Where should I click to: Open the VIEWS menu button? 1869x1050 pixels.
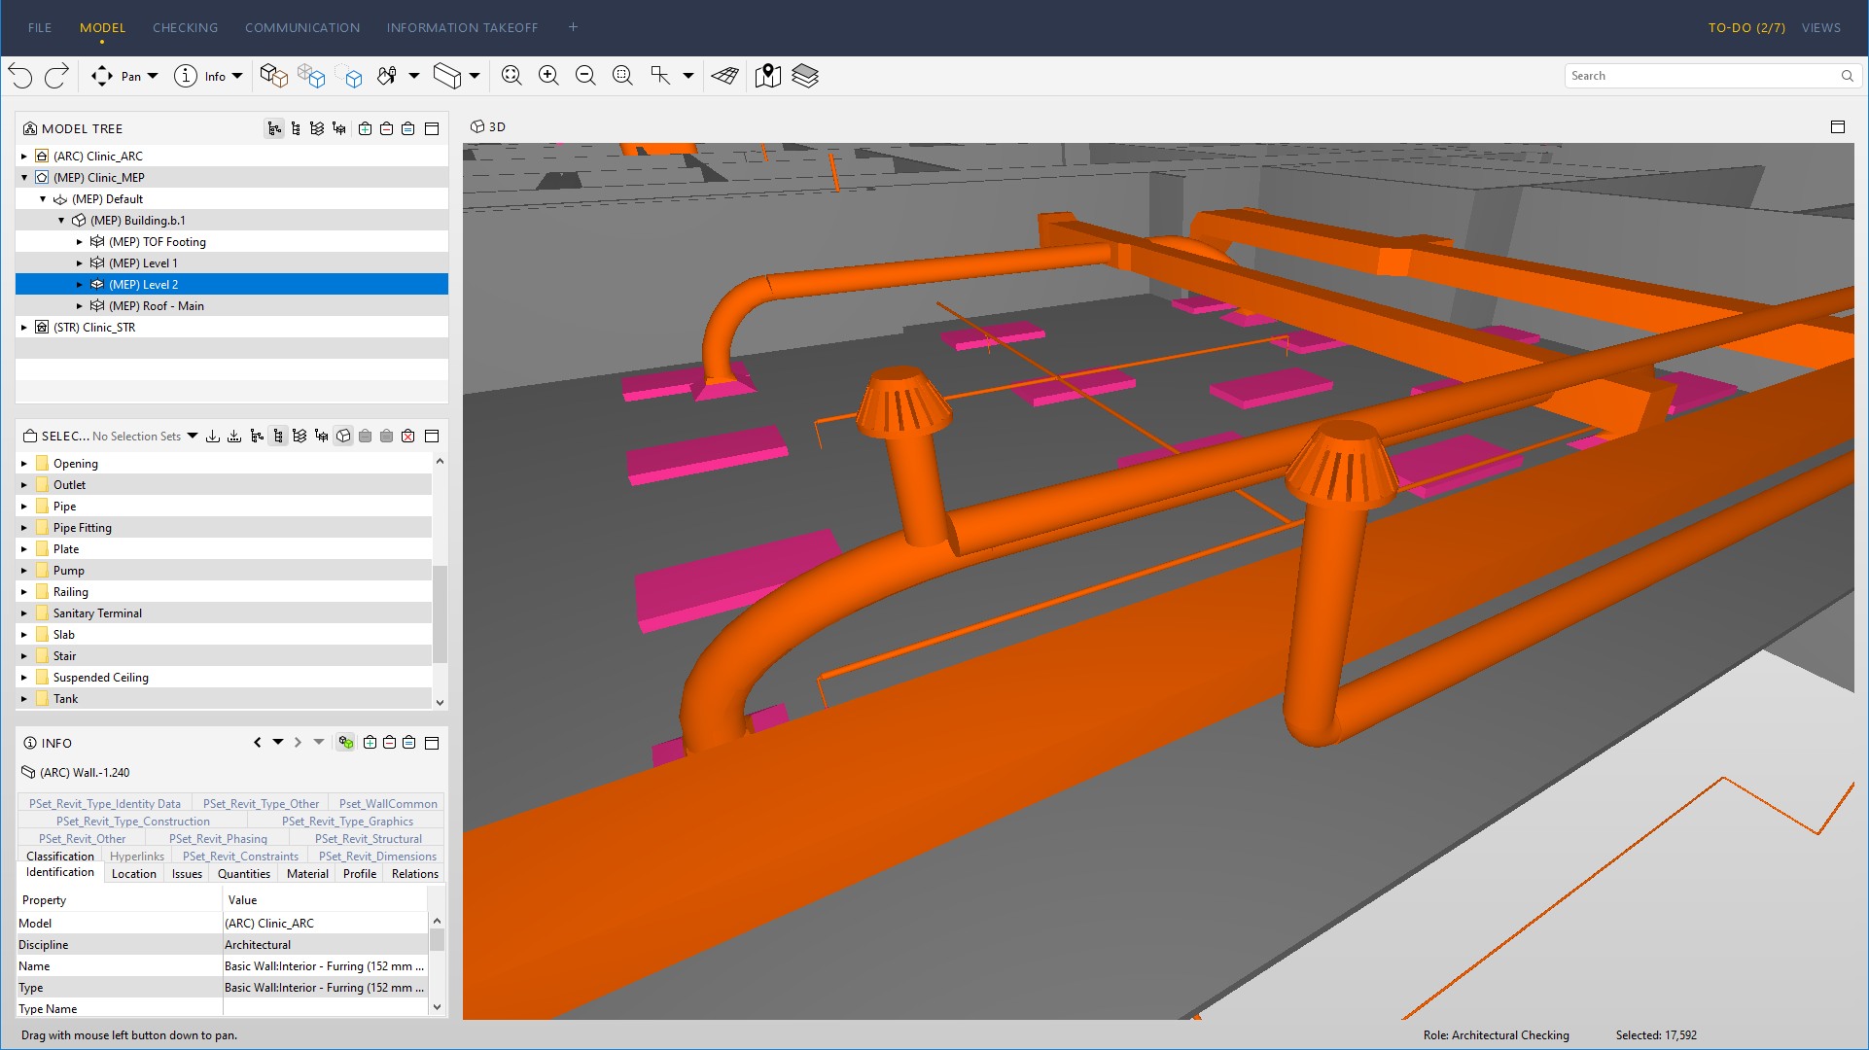pyautogui.click(x=1820, y=27)
